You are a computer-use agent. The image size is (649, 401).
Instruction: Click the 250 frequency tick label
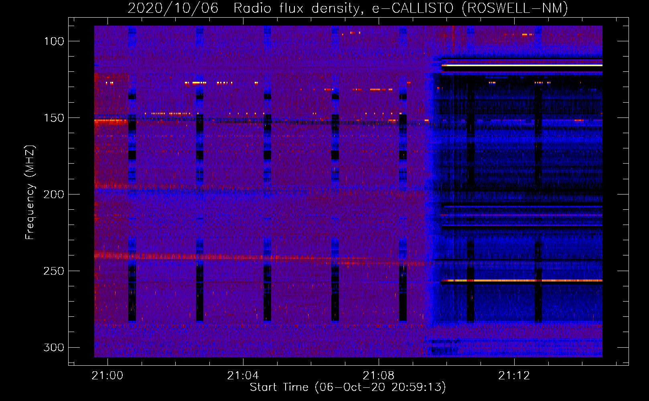[54, 271]
